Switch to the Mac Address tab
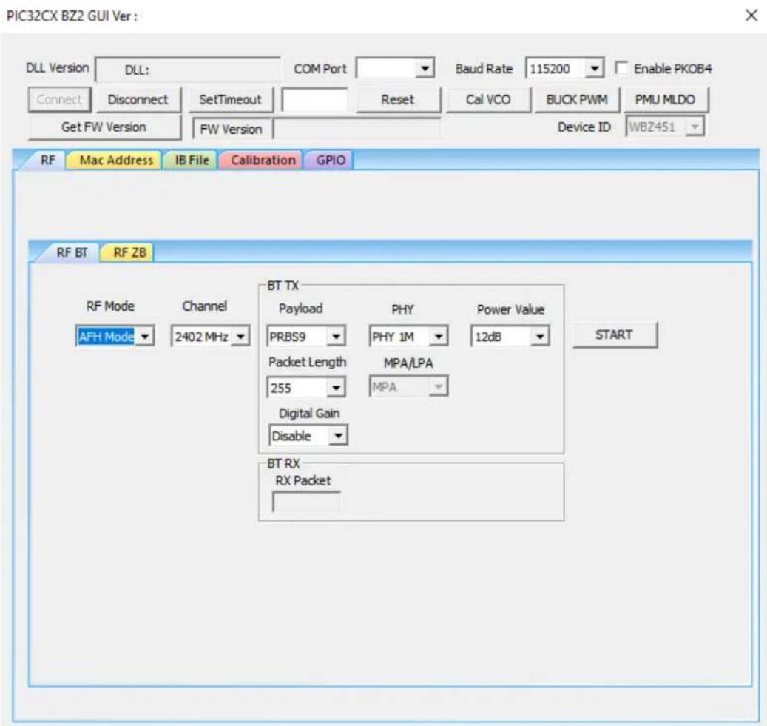 point(115,160)
